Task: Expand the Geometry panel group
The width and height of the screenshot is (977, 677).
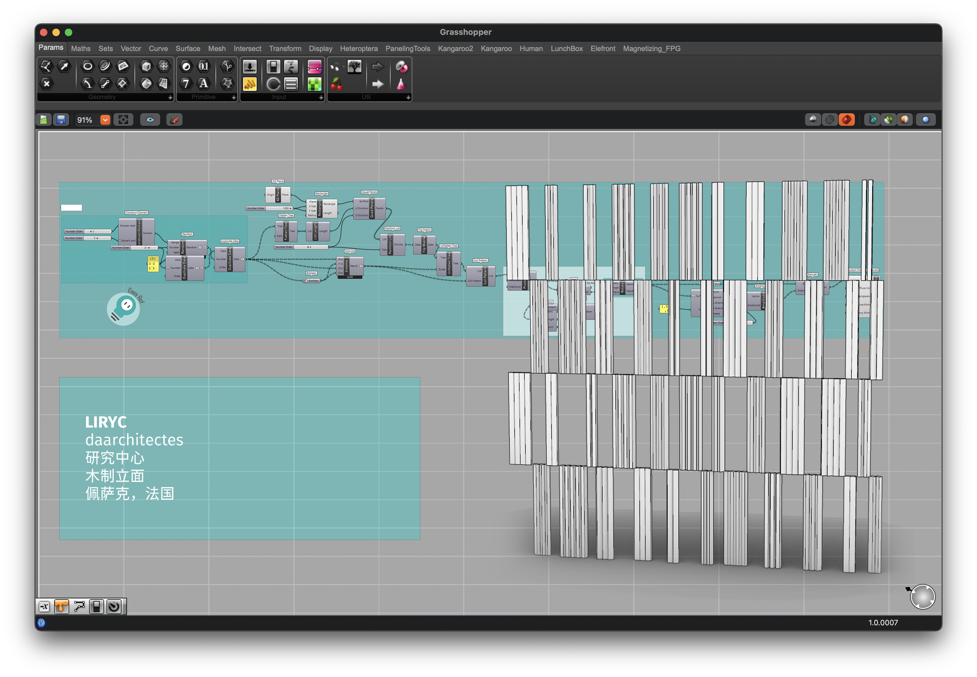Action: (170, 97)
